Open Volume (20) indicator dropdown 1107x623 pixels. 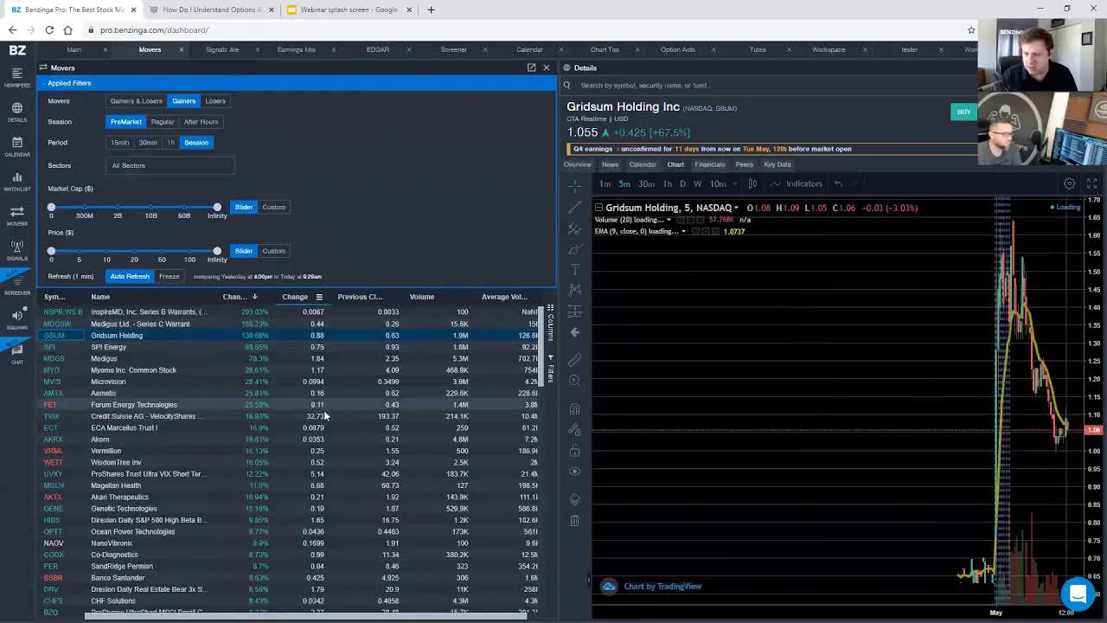[x=669, y=220]
